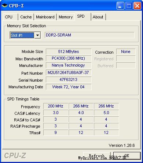Click the RAS# to CAS# label
Viewport: 143px width, 163px height.
click(x=27, y=120)
